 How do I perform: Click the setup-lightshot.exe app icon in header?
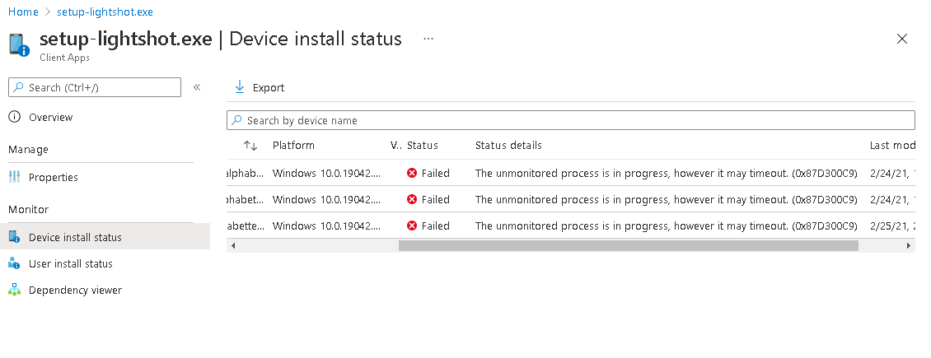coord(20,44)
